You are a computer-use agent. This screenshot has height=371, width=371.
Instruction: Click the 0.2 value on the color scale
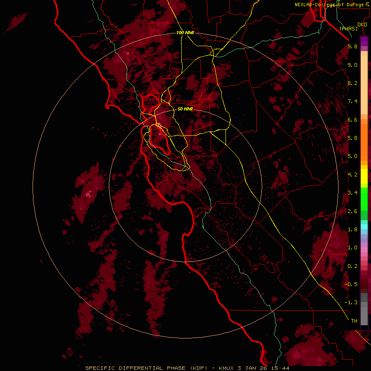coord(352,266)
